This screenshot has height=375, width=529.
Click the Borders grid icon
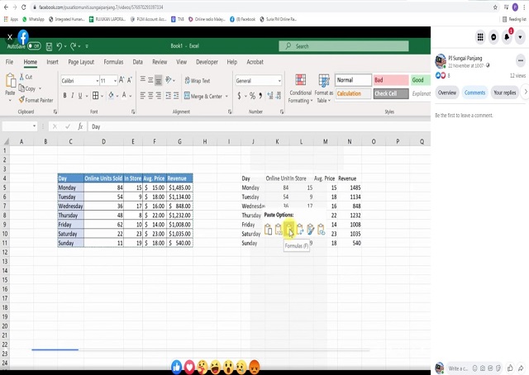click(x=96, y=96)
